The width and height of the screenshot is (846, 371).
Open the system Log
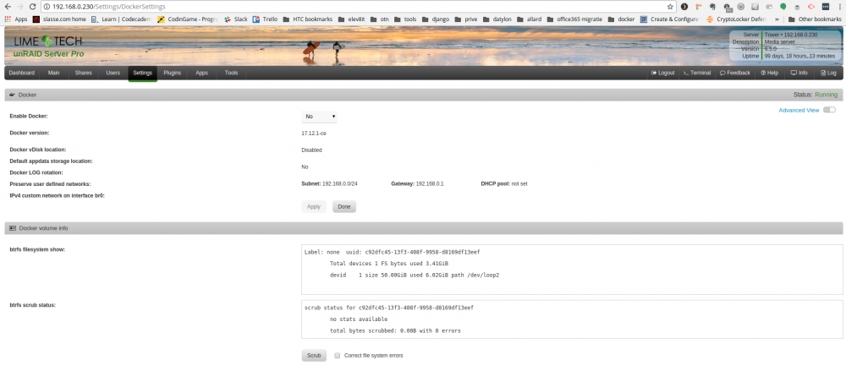(828, 73)
